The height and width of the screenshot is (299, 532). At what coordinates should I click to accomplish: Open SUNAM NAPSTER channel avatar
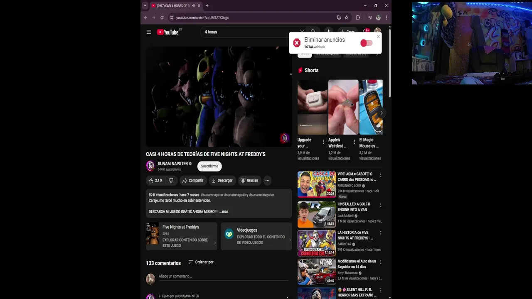tap(150, 166)
